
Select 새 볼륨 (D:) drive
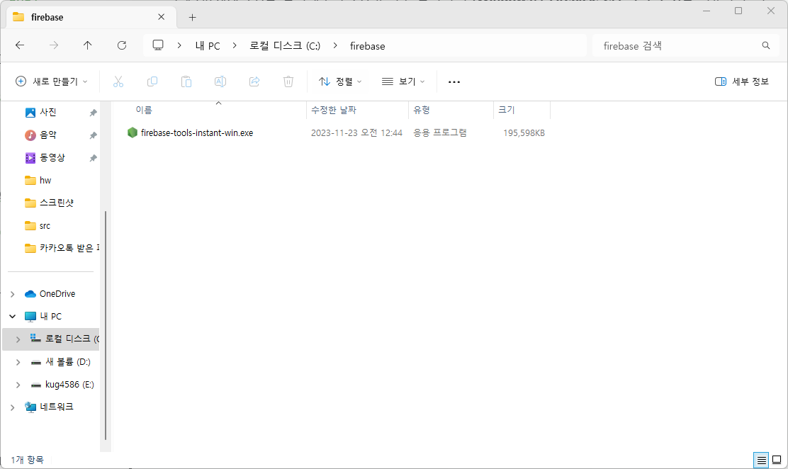pos(68,362)
